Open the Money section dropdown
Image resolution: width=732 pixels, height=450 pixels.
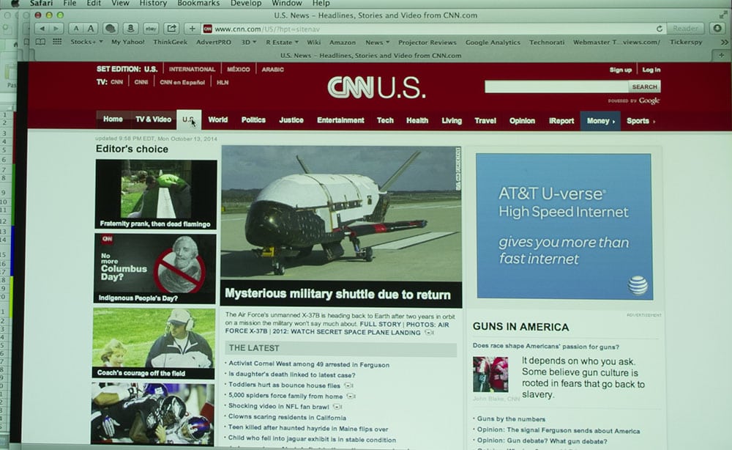(600, 120)
